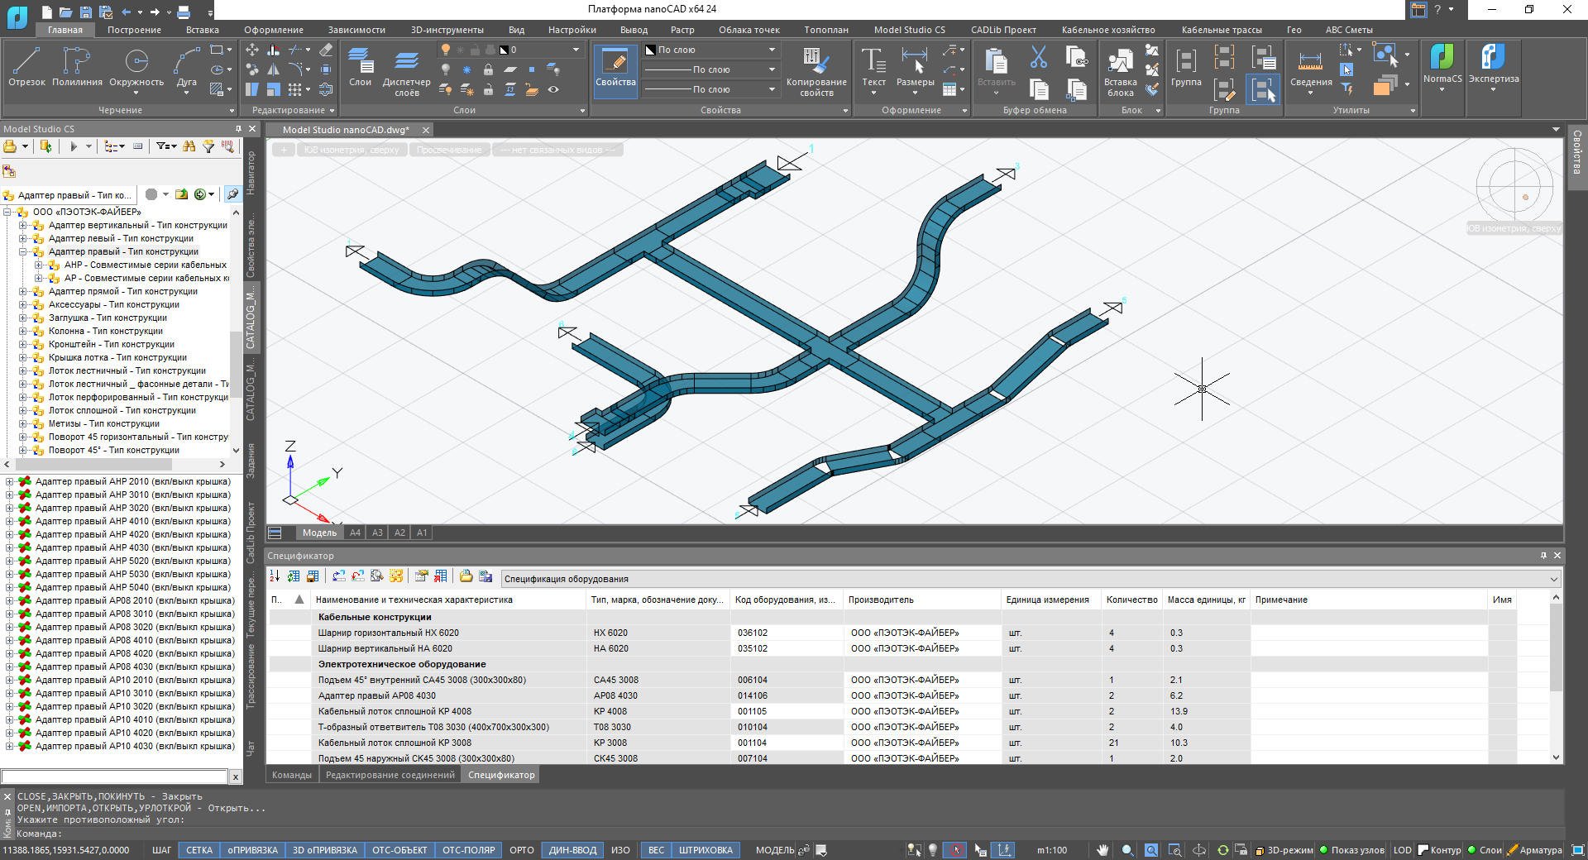This screenshot has width=1588, height=860.
Task: Toggle ОРТО orthogonal mode
Action: point(521,850)
